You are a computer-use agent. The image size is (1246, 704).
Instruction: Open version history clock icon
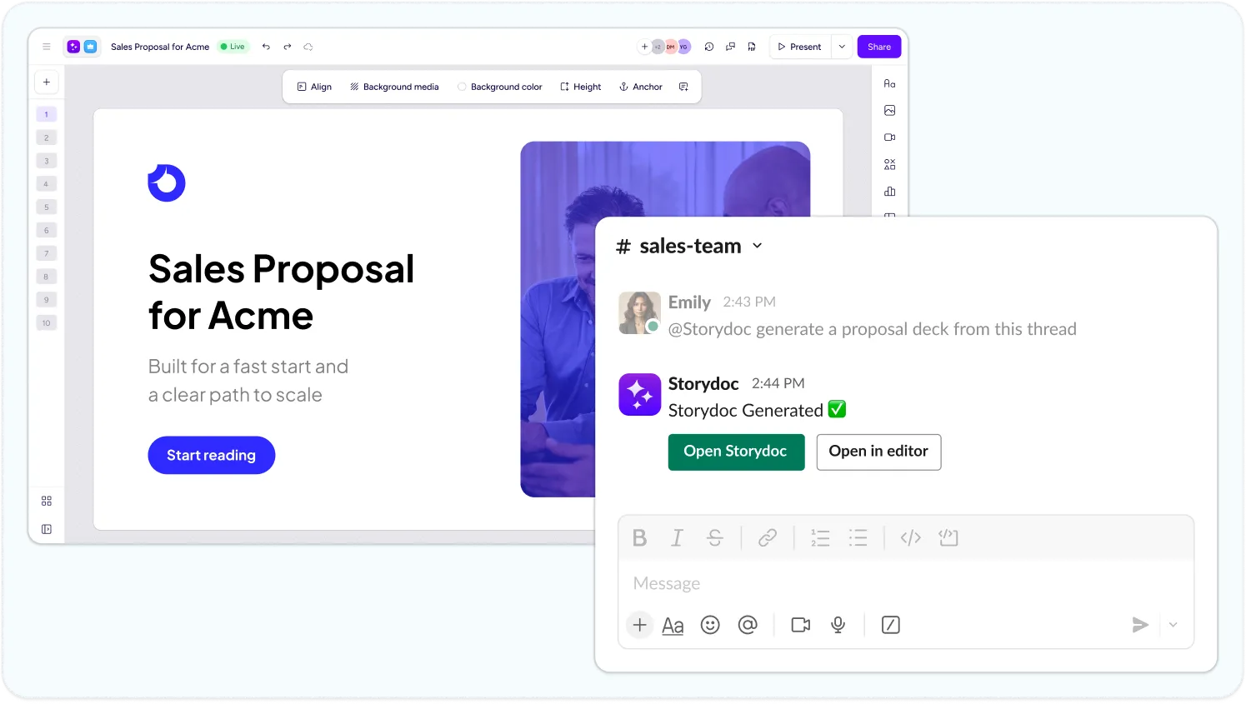coord(709,47)
